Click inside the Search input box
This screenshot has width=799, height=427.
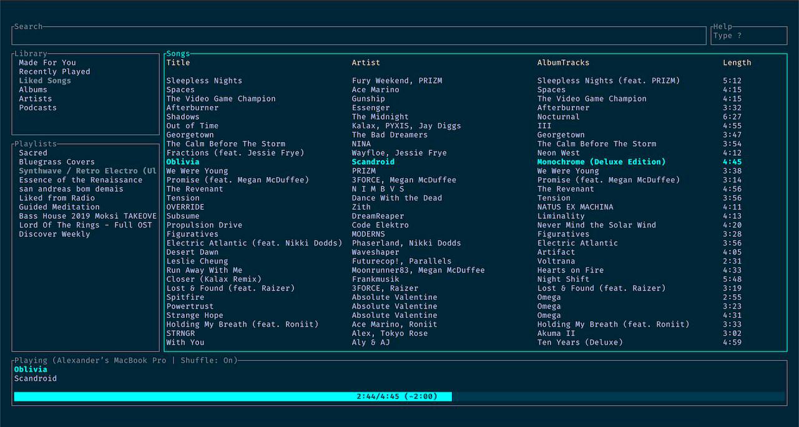(359, 36)
